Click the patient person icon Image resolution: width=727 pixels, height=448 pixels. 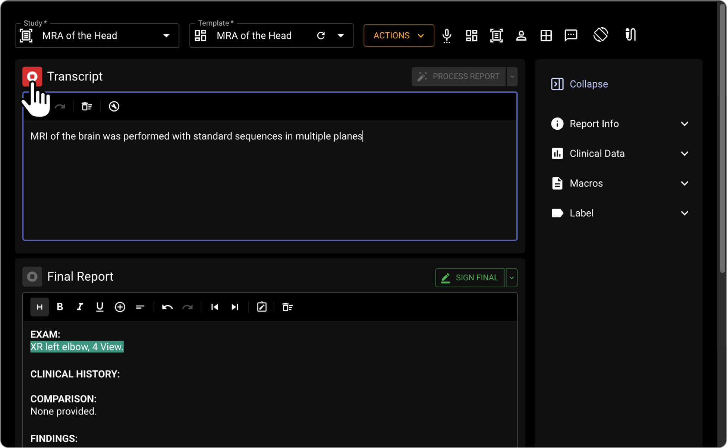click(521, 36)
